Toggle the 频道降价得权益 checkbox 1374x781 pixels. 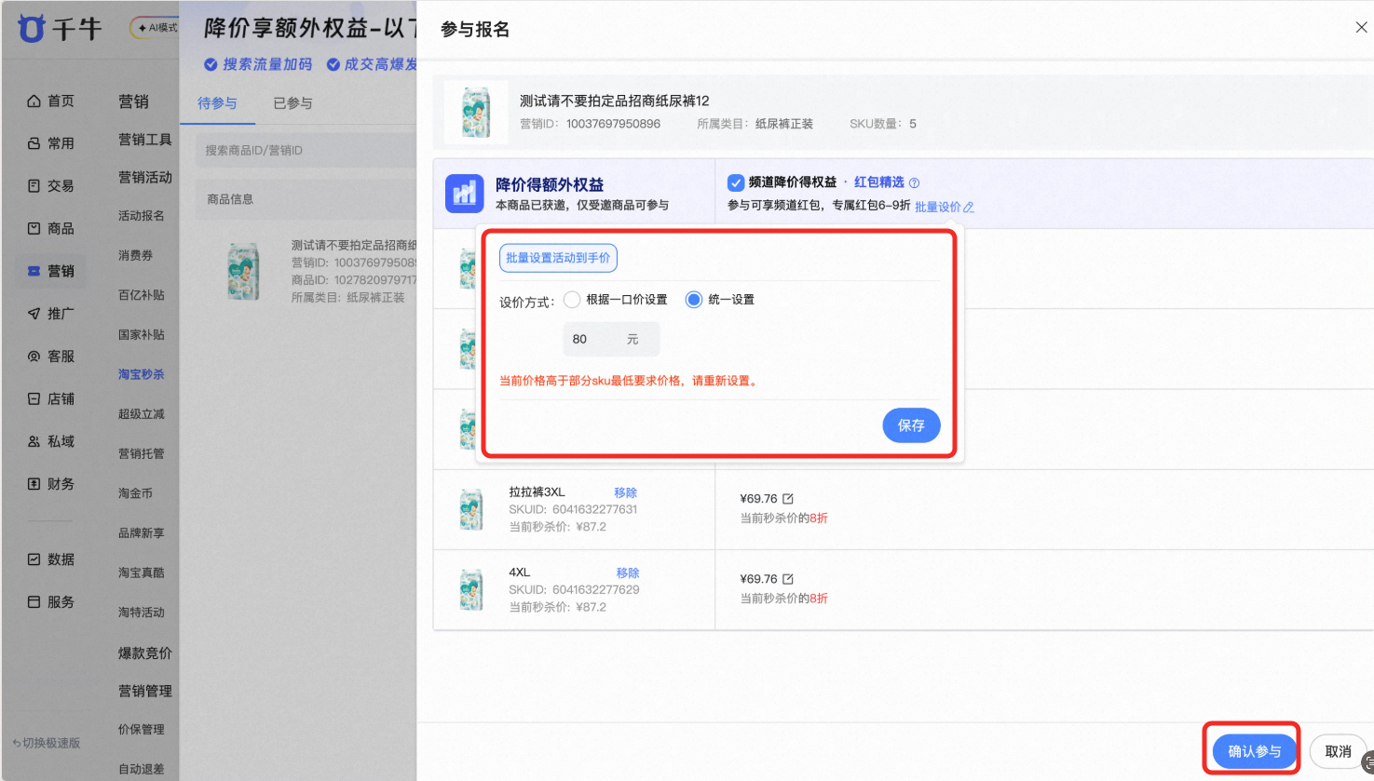tap(736, 182)
